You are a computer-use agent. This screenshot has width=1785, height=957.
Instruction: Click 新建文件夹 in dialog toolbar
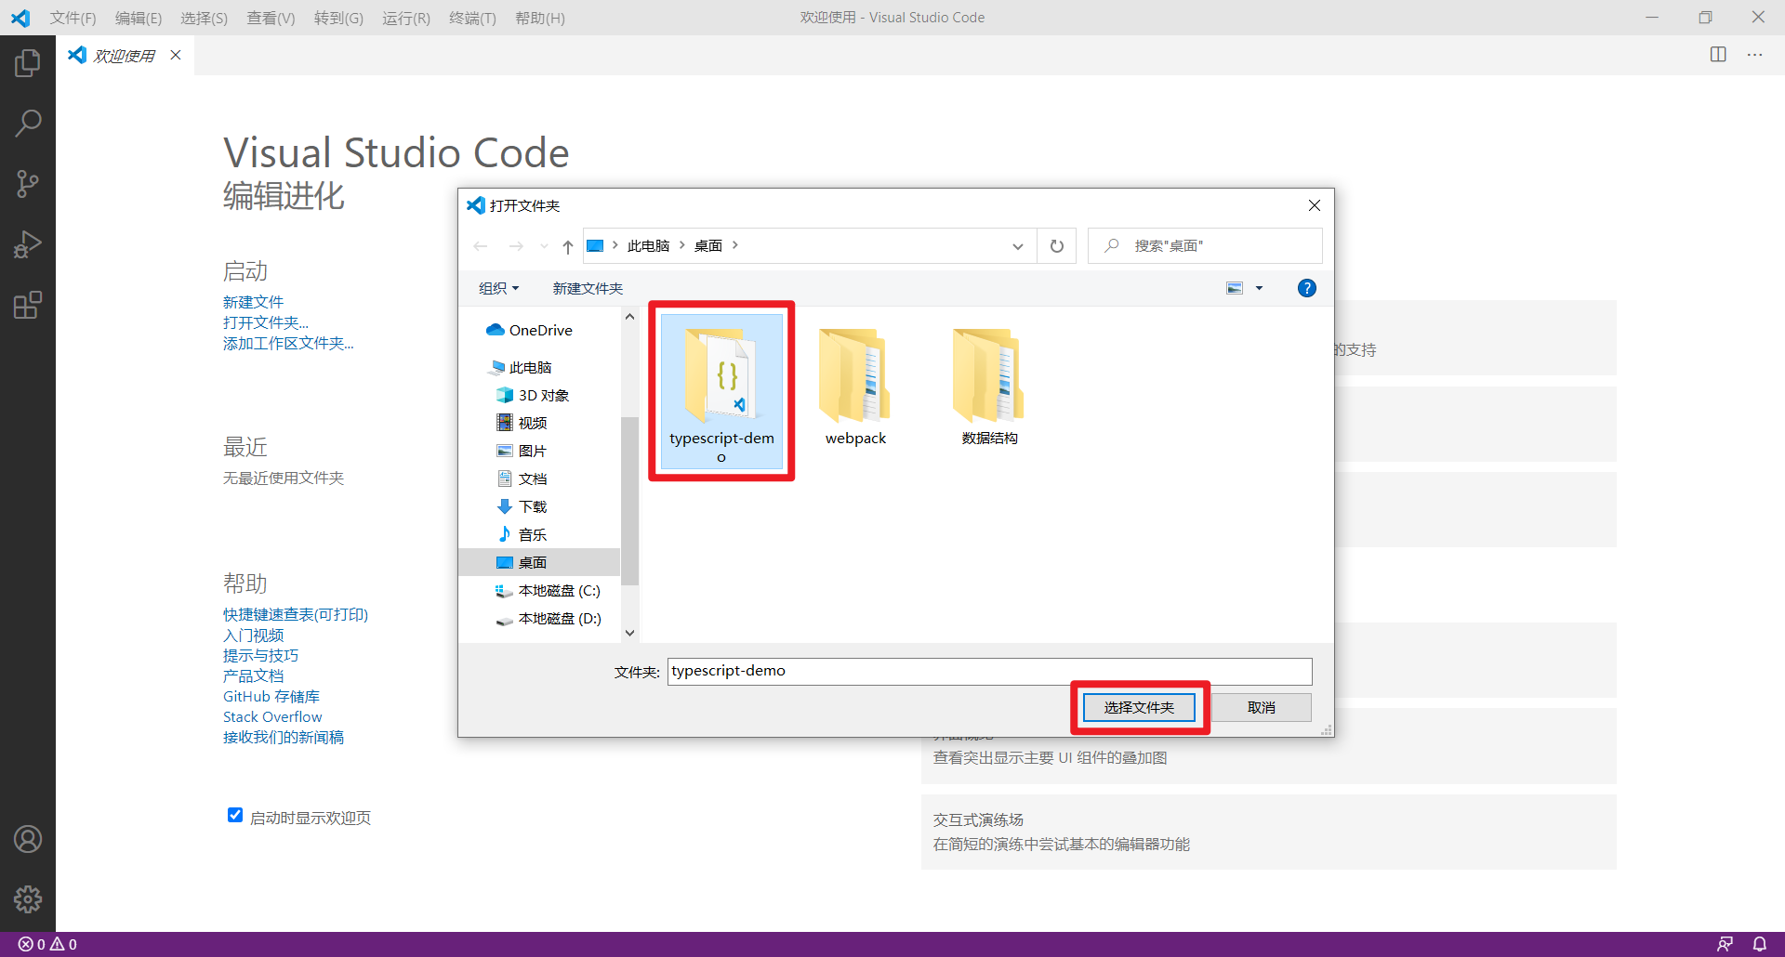click(588, 288)
